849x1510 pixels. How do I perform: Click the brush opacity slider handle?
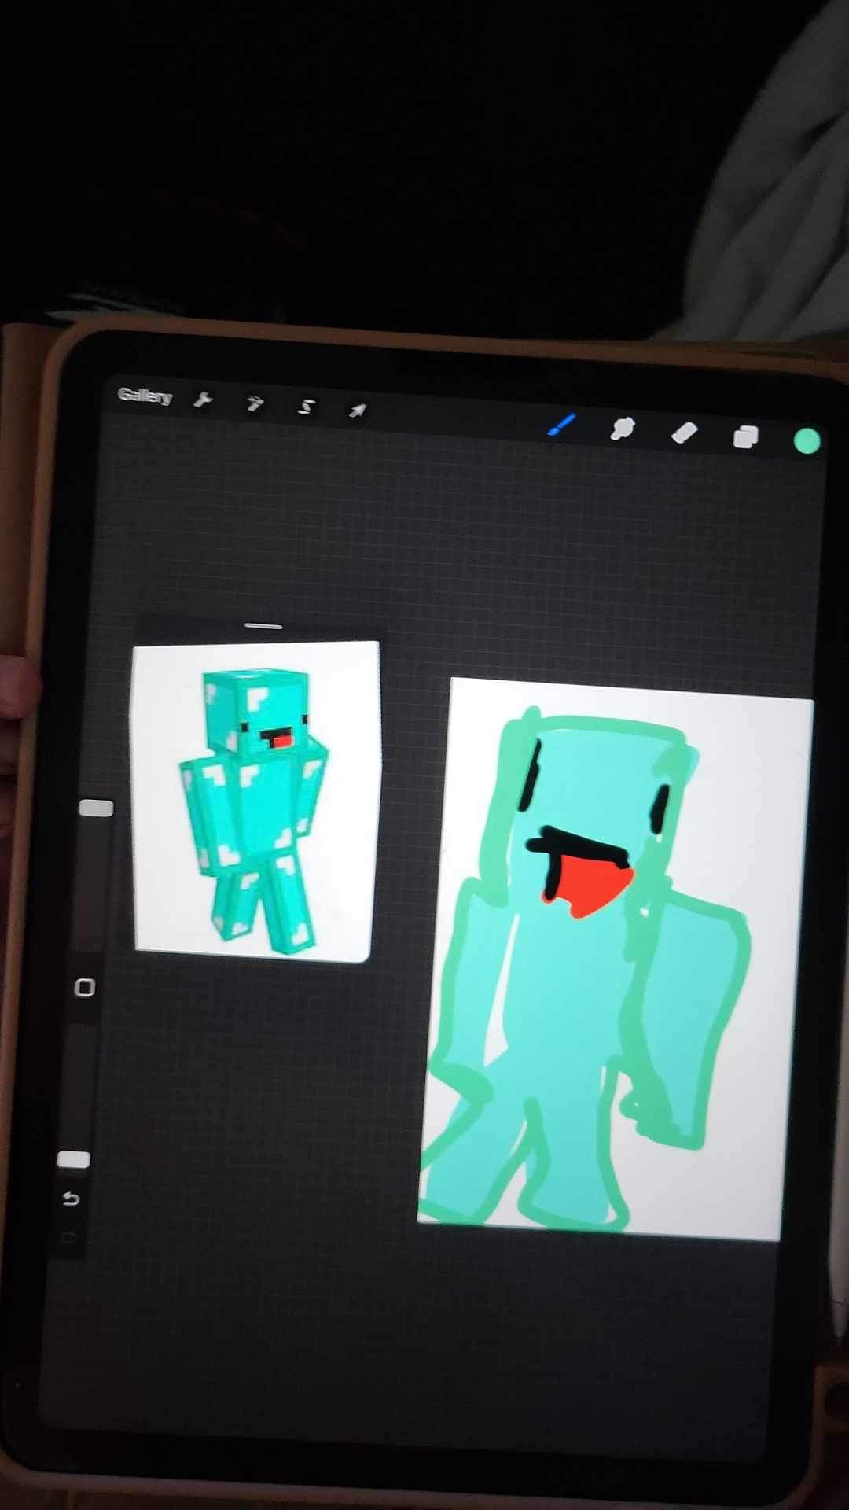(74, 1159)
